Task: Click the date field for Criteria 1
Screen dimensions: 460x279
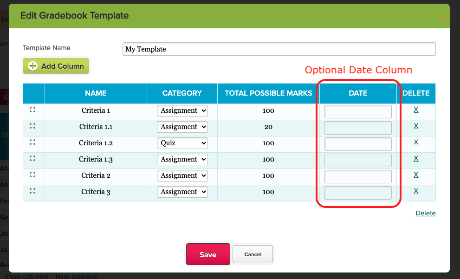Action: pyautogui.click(x=358, y=111)
